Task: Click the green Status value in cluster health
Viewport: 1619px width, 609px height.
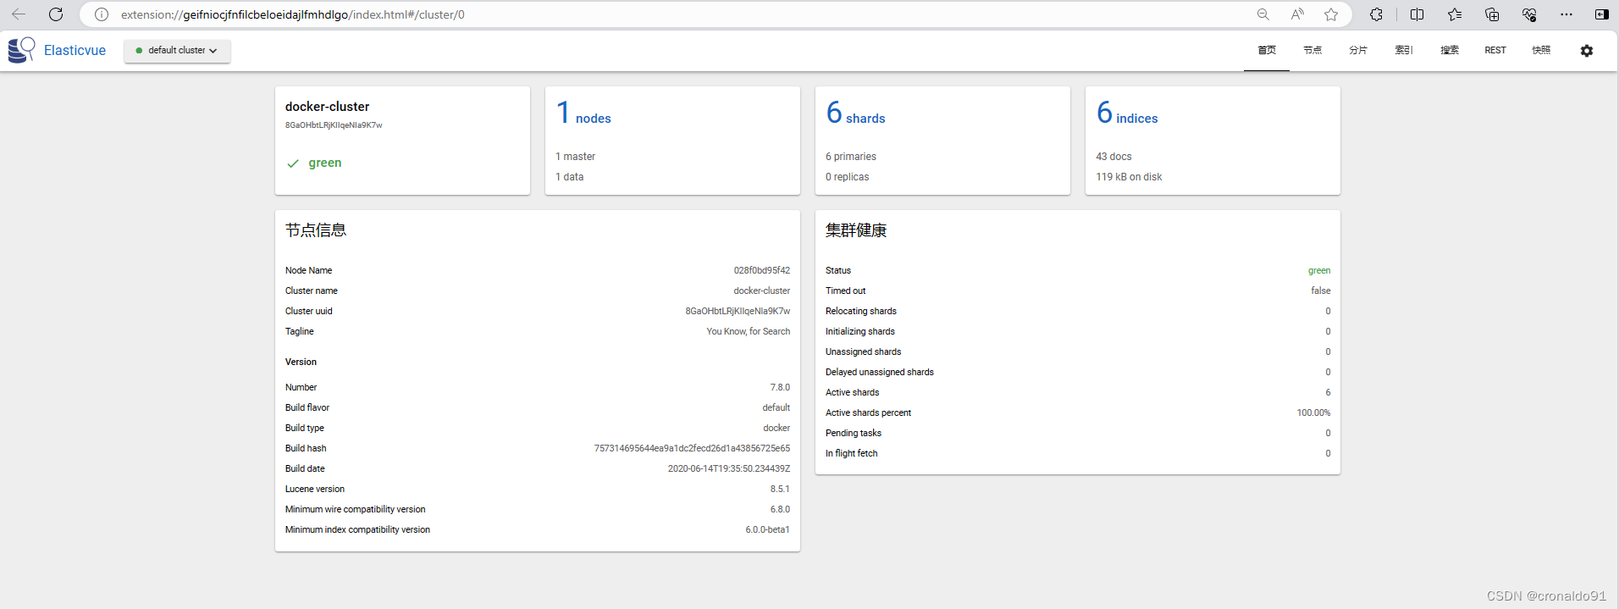Action: coord(1319,271)
